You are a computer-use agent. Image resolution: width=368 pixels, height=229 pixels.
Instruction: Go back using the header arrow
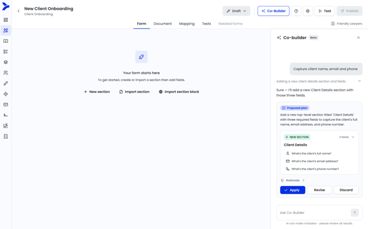pyautogui.click(x=19, y=11)
